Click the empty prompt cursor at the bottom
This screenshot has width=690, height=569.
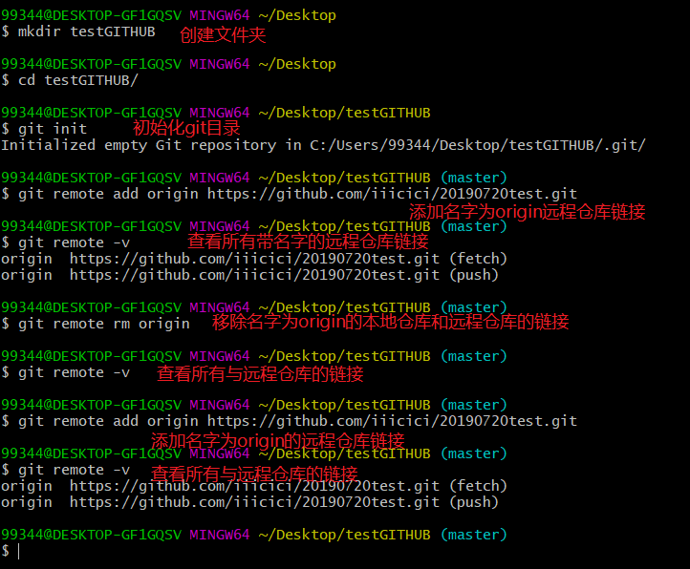17,551
